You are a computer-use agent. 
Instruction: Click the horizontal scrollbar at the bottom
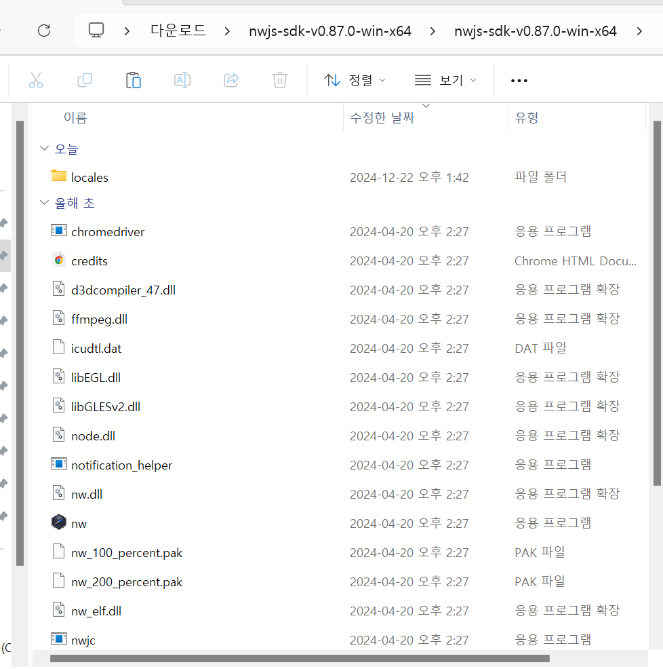click(x=300, y=659)
